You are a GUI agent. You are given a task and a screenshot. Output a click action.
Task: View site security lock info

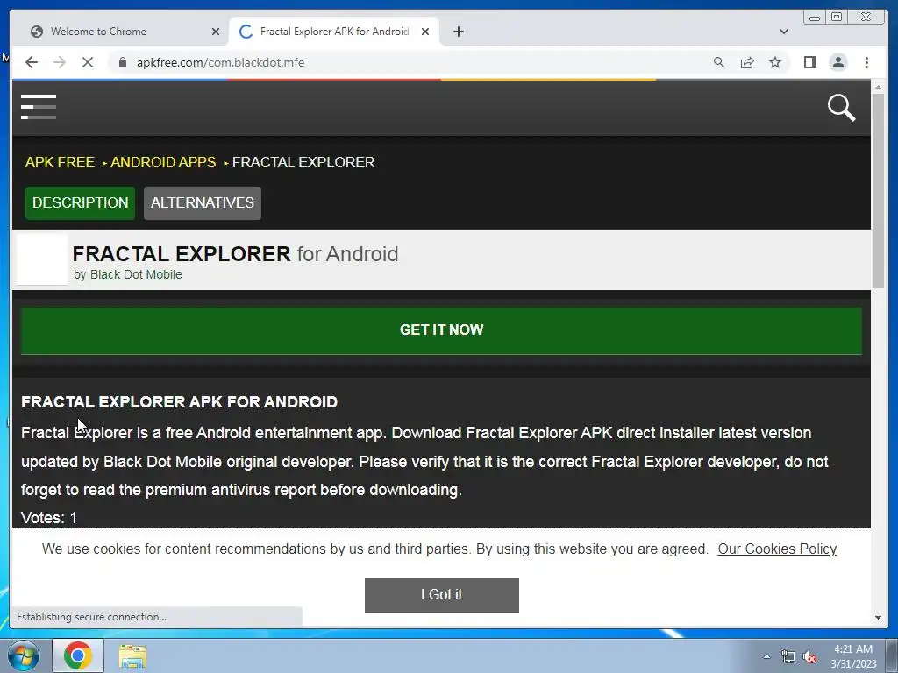(x=123, y=62)
